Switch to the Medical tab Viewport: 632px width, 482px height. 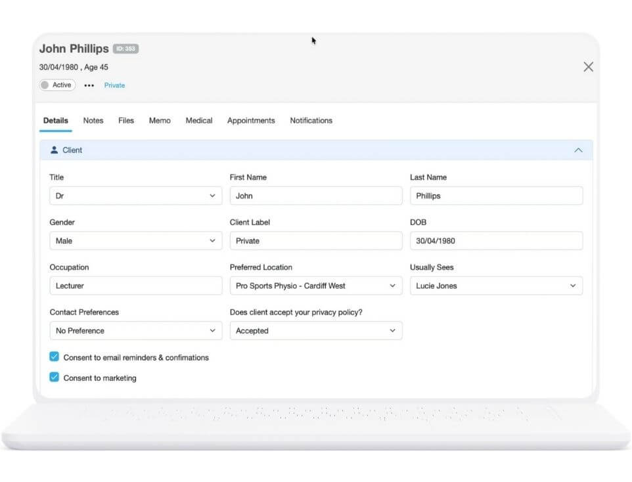(x=198, y=120)
